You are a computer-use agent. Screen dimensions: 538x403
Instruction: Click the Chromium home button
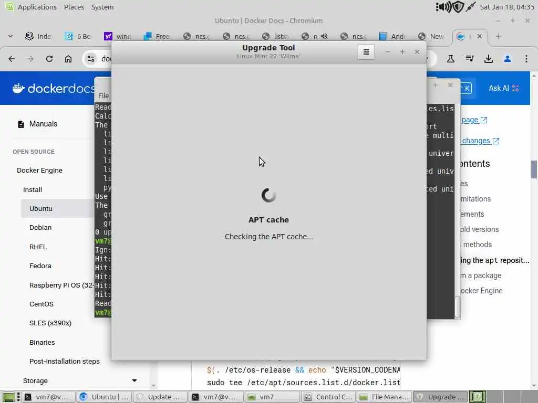(68, 59)
